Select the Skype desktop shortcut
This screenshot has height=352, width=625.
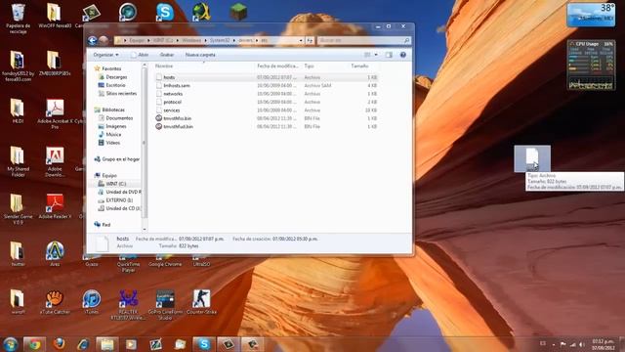pyautogui.click(x=165, y=13)
